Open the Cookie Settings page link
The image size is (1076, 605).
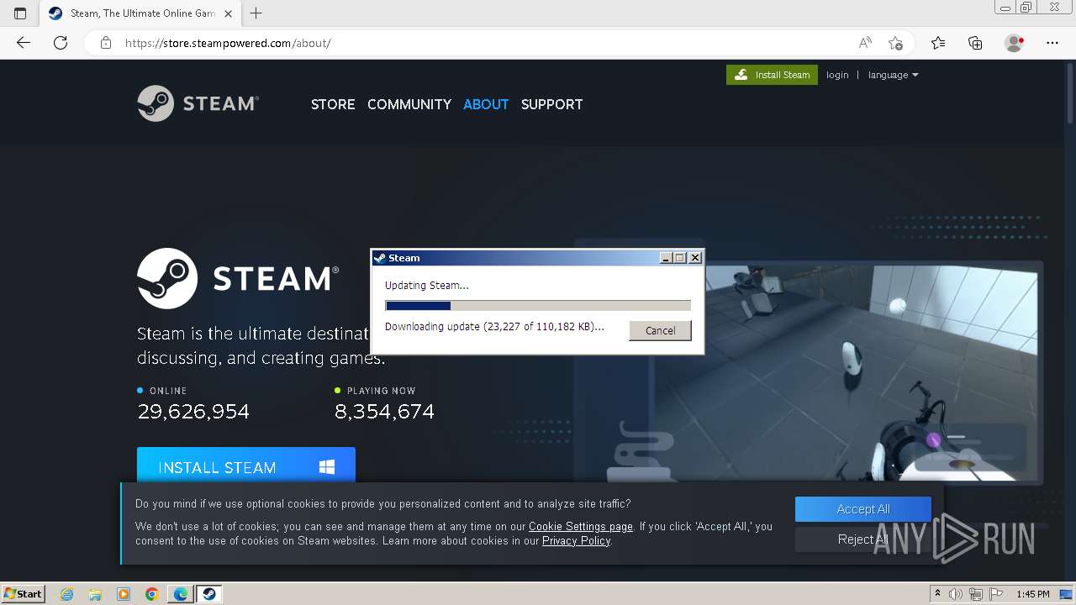(581, 527)
